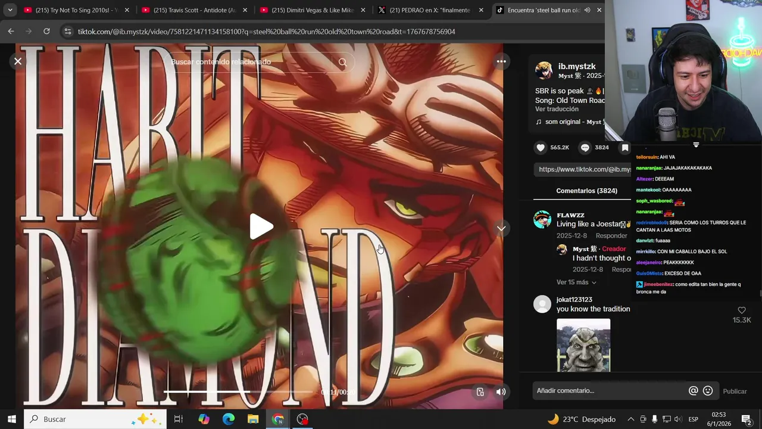
Task: Go back with the browser back arrow
Action: (11, 32)
